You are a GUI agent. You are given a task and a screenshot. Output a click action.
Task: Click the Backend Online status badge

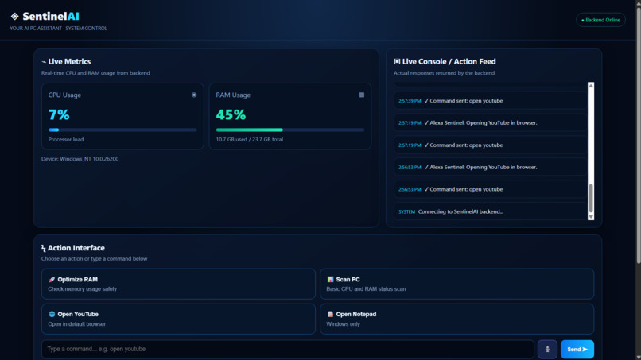click(x=600, y=20)
